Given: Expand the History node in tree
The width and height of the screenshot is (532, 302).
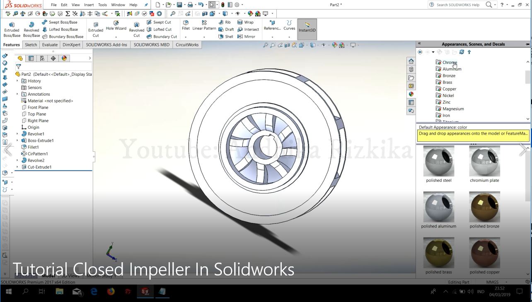Looking at the screenshot, I should pyautogui.click(x=17, y=81).
